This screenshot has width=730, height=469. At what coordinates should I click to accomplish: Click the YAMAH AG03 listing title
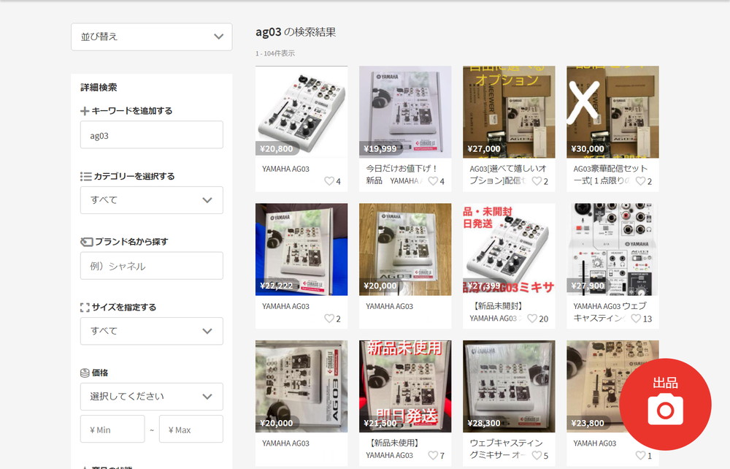click(x=594, y=443)
